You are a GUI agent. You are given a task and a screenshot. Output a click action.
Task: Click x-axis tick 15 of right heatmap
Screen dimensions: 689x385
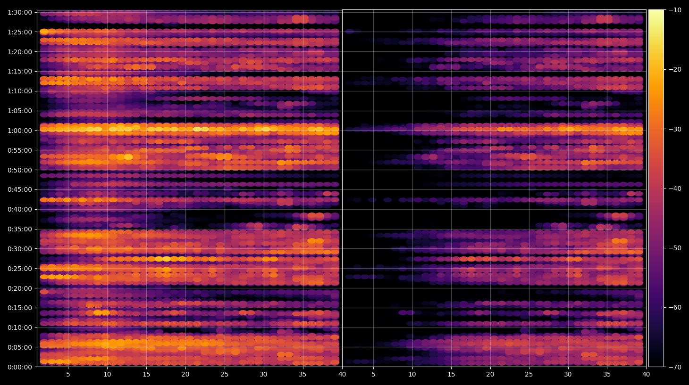(451, 375)
